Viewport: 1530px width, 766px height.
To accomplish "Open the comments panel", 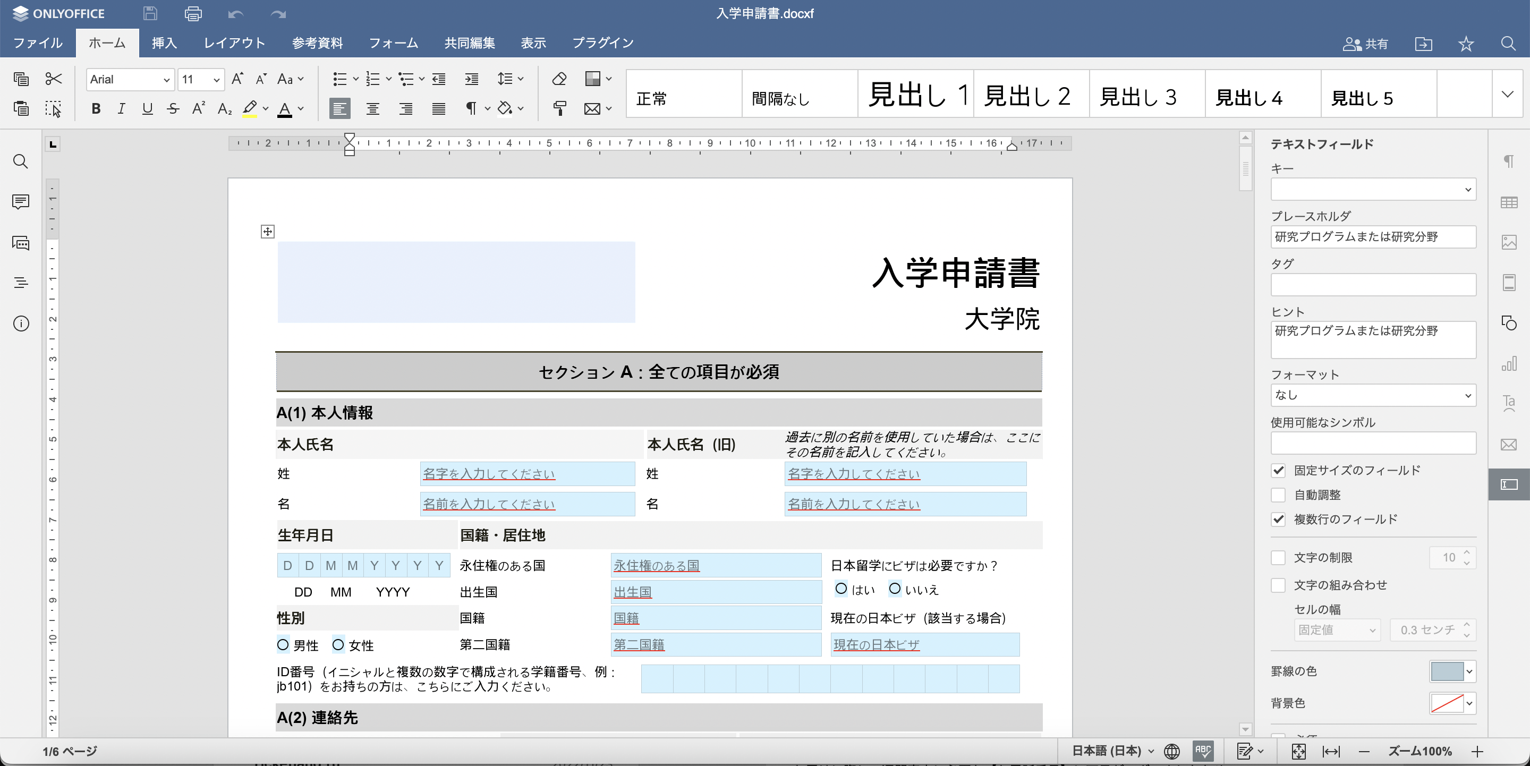I will [20, 202].
